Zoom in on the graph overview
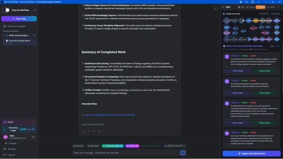The height and width of the screenshot is (159, 283). pos(226,20)
